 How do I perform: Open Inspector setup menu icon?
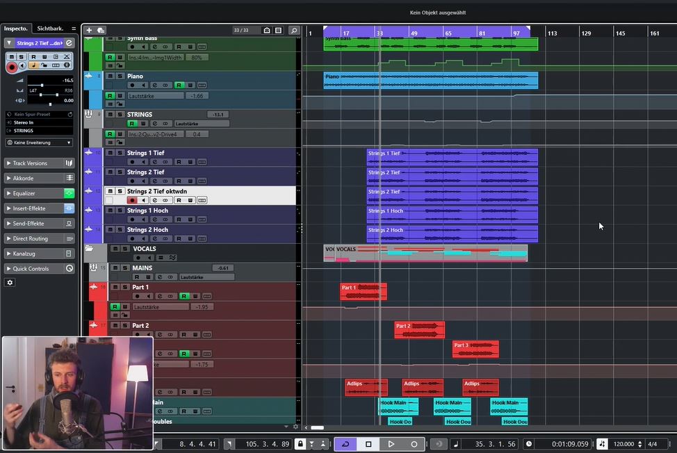[74, 28]
